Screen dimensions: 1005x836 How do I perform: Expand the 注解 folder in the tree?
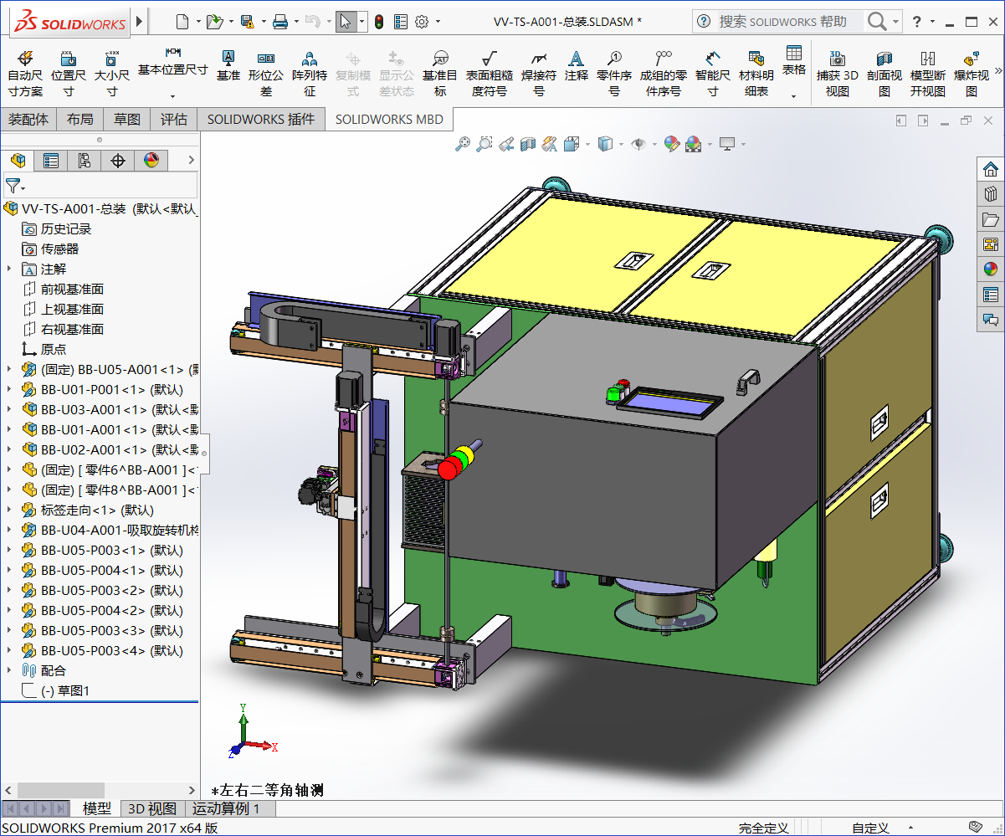[9, 269]
